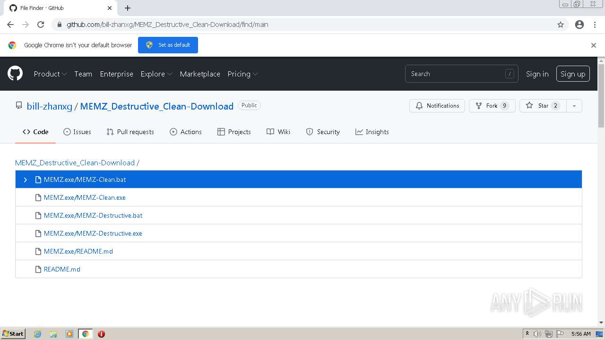Open the Team nav link

pos(83,74)
